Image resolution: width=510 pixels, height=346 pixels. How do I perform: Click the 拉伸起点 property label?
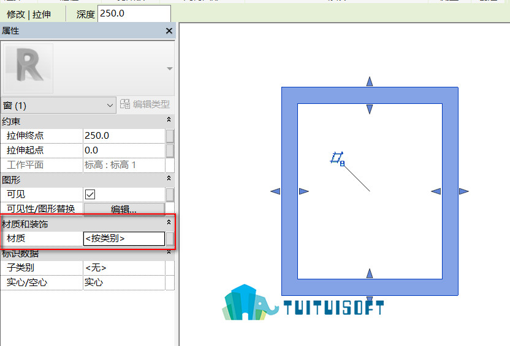[x=25, y=150]
